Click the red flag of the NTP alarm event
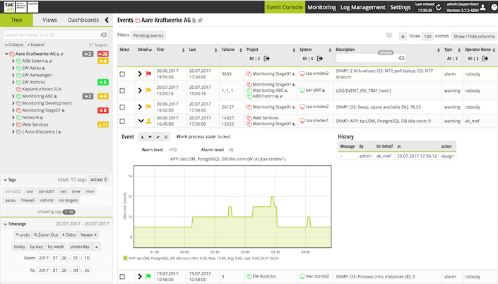 coord(148,73)
